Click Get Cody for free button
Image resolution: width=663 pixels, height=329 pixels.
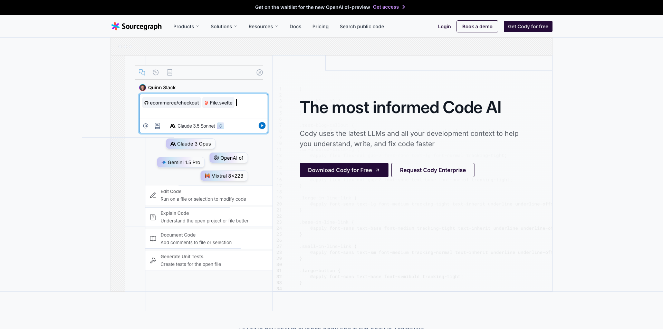[528, 27]
